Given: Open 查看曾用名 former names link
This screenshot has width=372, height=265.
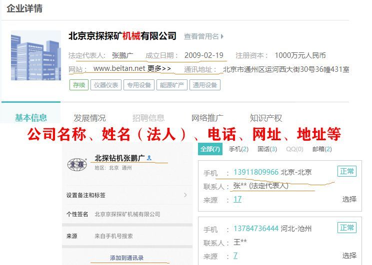Looking at the screenshot, I should click(x=201, y=36).
